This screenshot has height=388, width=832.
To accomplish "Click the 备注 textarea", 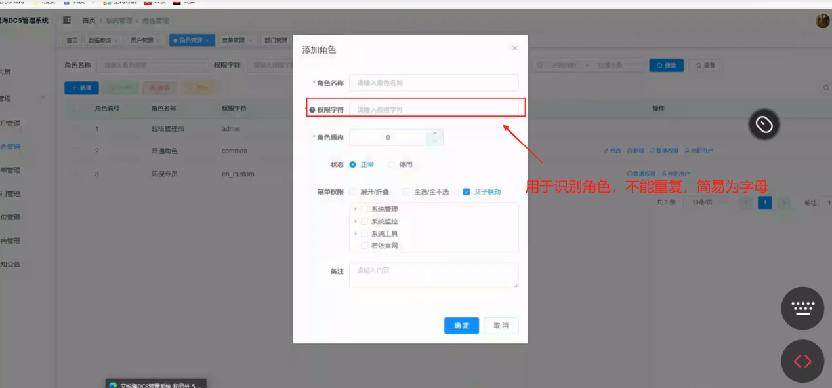I will tap(434, 275).
